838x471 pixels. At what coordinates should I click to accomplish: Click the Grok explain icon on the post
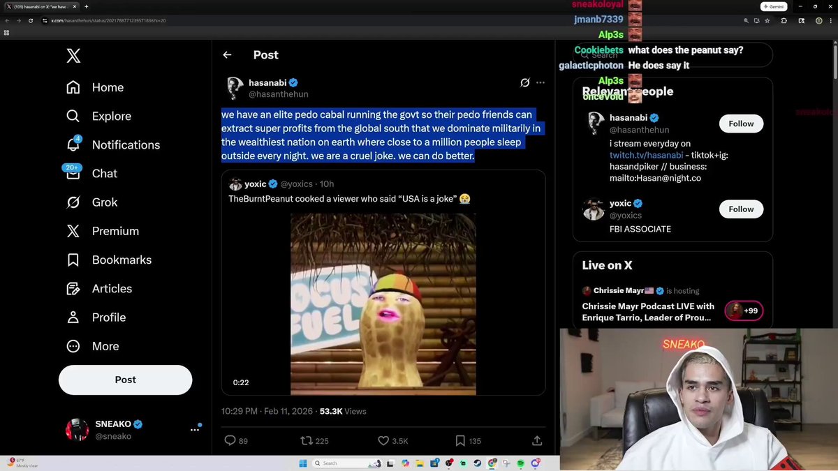point(525,82)
